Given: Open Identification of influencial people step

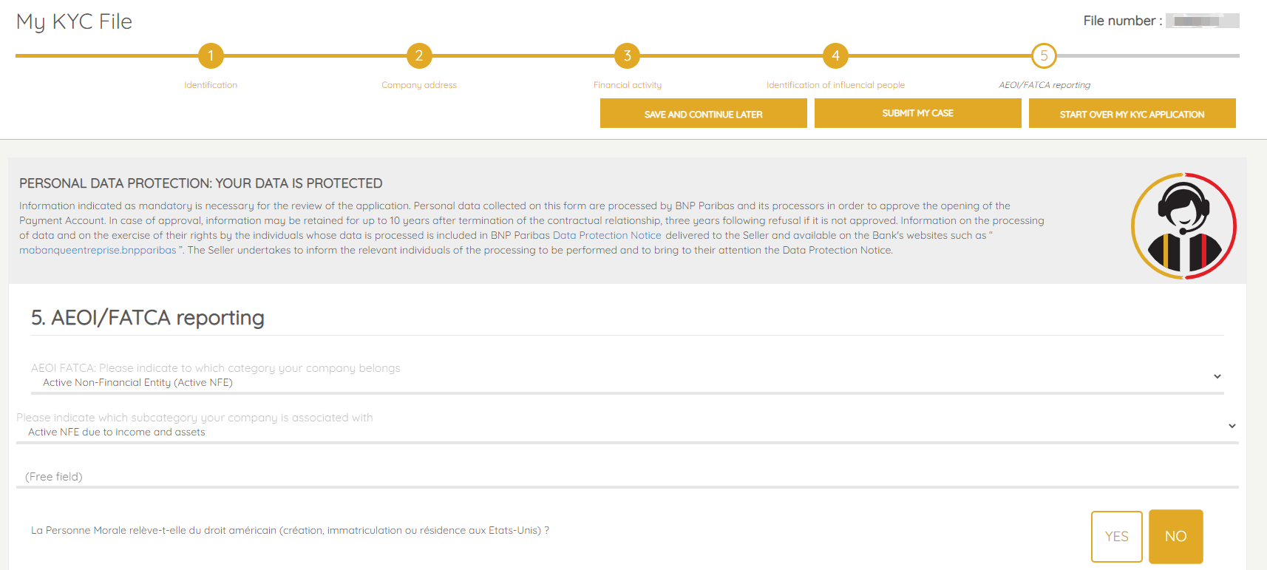Looking at the screenshot, I should point(835,85).
